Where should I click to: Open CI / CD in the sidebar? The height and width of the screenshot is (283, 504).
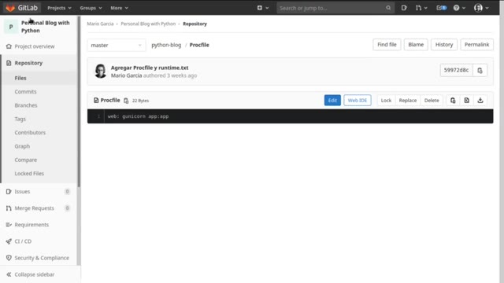(x=23, y=241)
